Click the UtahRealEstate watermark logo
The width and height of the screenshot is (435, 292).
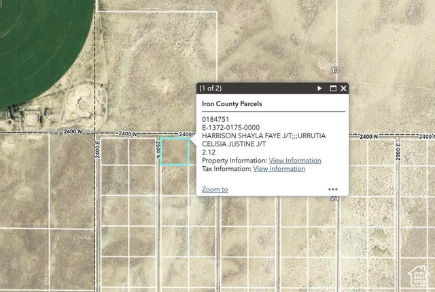(419, 276)
